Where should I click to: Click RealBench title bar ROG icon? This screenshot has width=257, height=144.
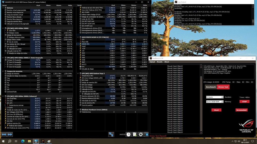tap(151, 58)
